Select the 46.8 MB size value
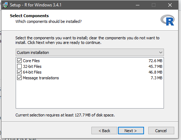The width and height of the screenshot is (181, 140). pos(155,72)
